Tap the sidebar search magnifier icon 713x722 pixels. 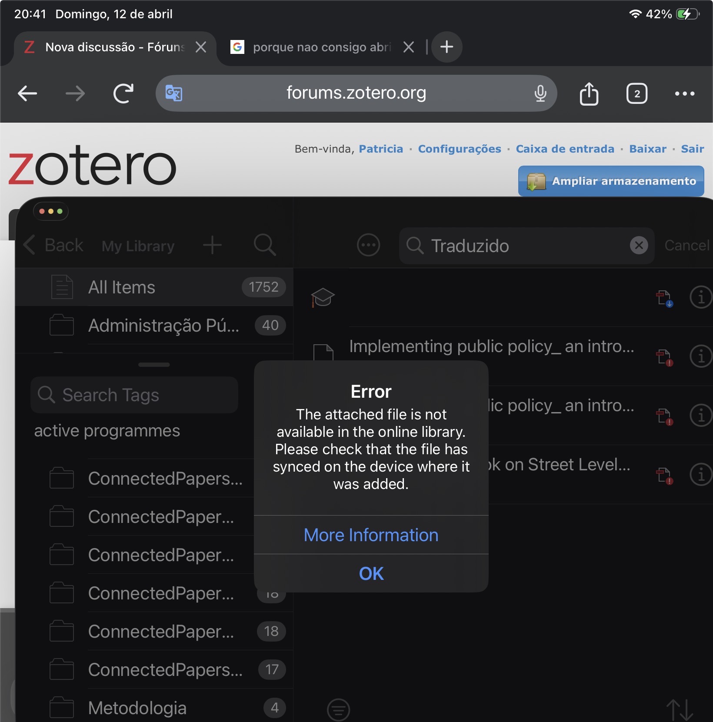coord(265,245)
